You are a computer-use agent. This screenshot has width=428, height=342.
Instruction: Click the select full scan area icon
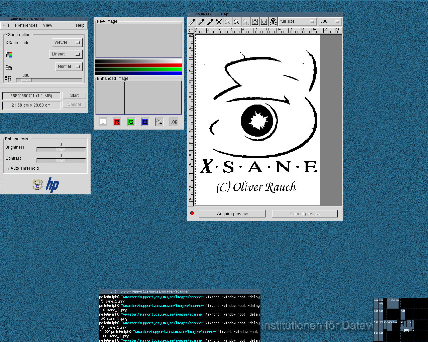[264, 22]
